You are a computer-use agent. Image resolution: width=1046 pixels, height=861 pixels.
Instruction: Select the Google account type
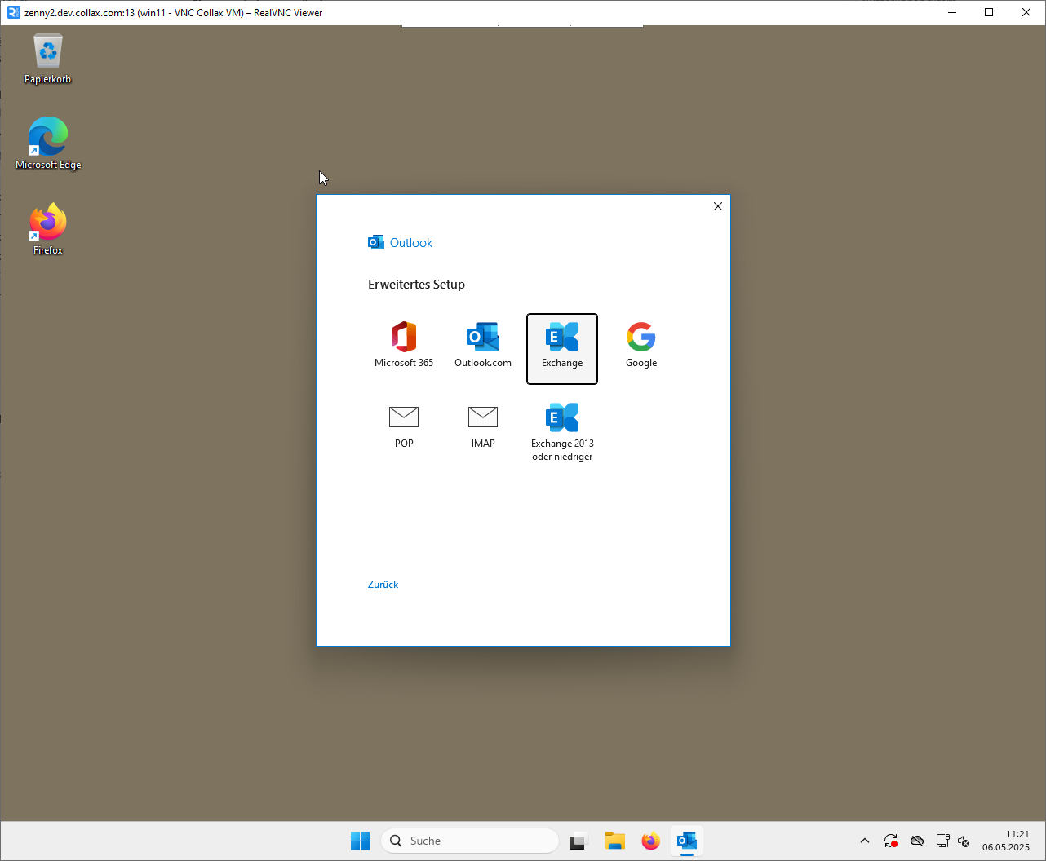pyautogui.click(x=640, y=342)
